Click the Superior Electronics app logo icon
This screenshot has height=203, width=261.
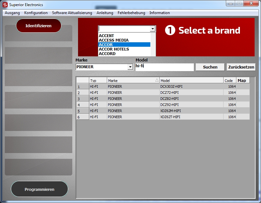tap(5, 5)
